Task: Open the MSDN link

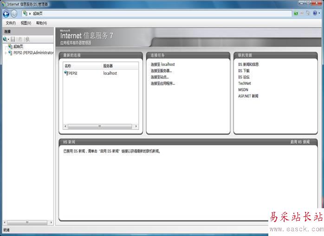Action: (x=243, y=90)
